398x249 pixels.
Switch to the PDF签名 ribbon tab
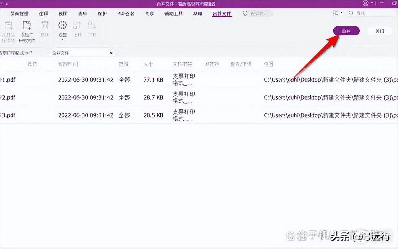[126, 13]
